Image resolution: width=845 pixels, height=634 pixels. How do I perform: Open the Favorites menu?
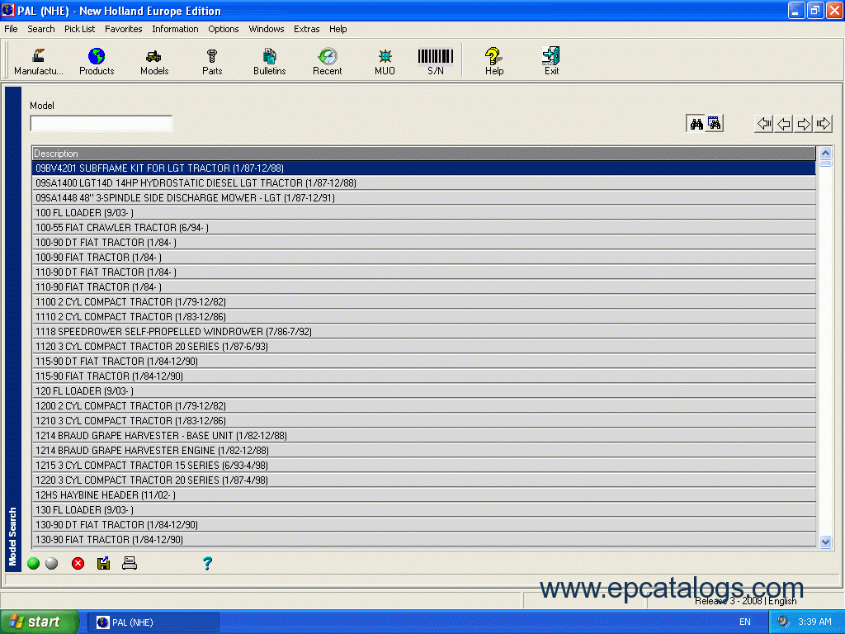point(124,29)
